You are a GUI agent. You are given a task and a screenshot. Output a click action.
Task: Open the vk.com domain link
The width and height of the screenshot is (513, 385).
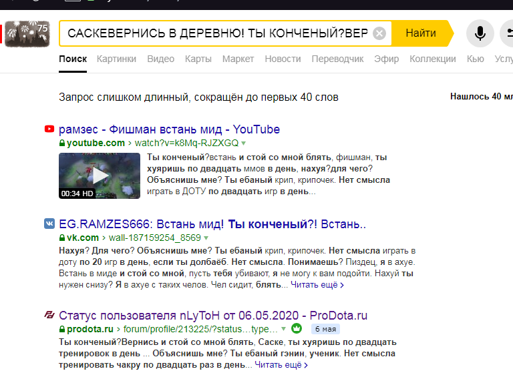82,238
